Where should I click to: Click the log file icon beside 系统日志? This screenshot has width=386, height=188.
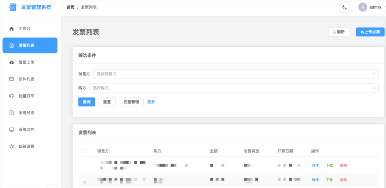point(11,113)
